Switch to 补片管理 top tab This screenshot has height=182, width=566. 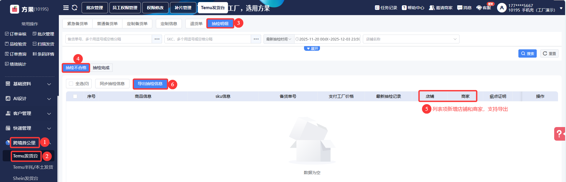183,8
